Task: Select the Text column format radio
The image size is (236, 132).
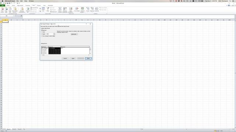Action: tap(42, 32)
